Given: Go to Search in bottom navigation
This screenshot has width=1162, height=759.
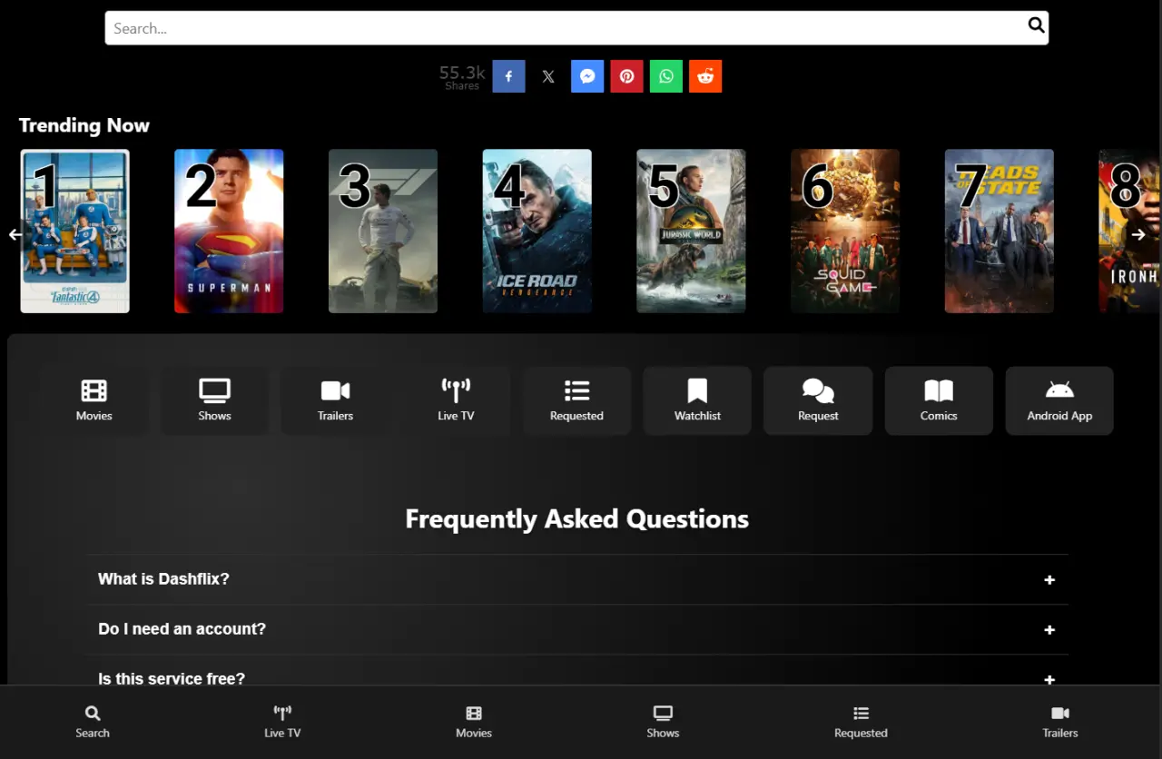Looking at the screenshot, I should click(93, 722).
